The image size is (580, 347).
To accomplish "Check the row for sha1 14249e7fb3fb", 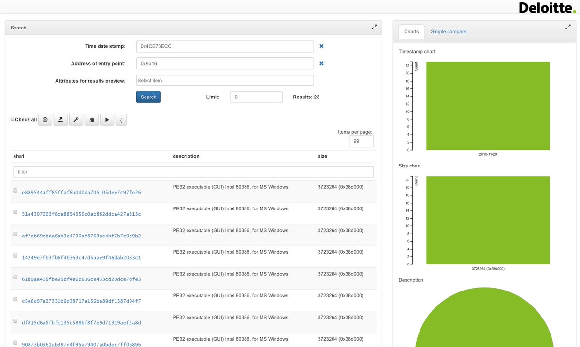I will [x=15, y=255].
